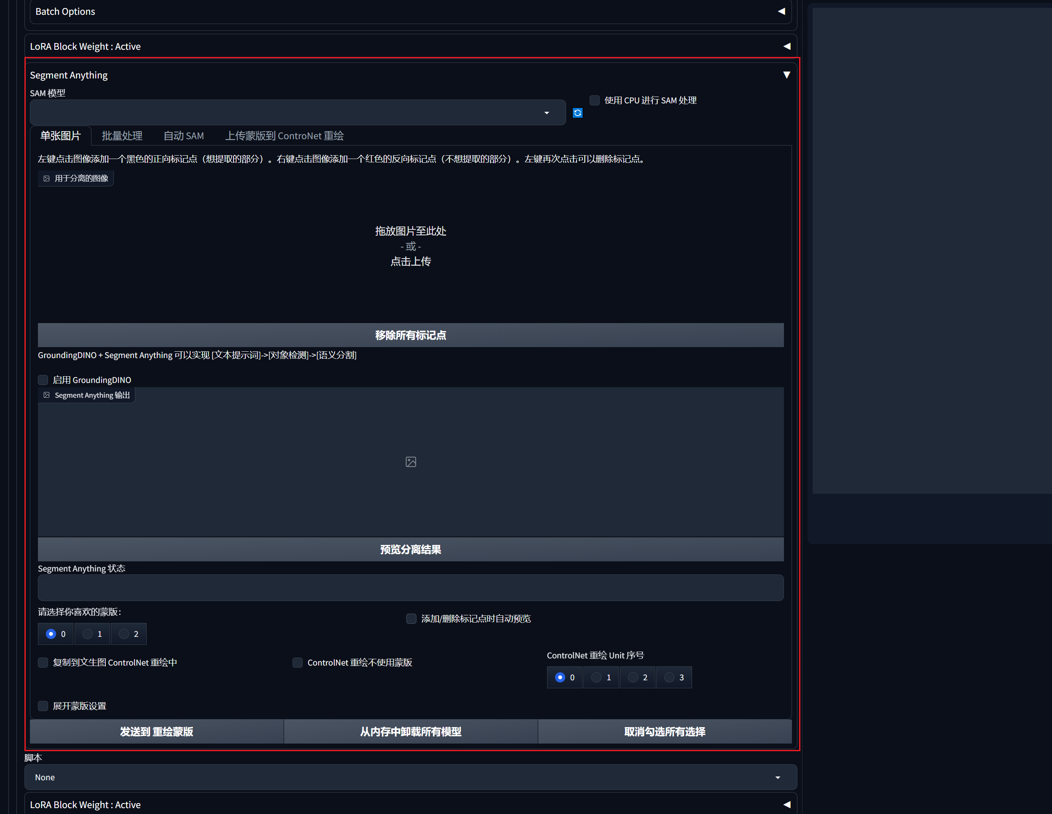The width and height of the screenshot is (1052, 814).
Task: Click image icon beside Segment Anything 输出 label
Action: tap(47, 395)
